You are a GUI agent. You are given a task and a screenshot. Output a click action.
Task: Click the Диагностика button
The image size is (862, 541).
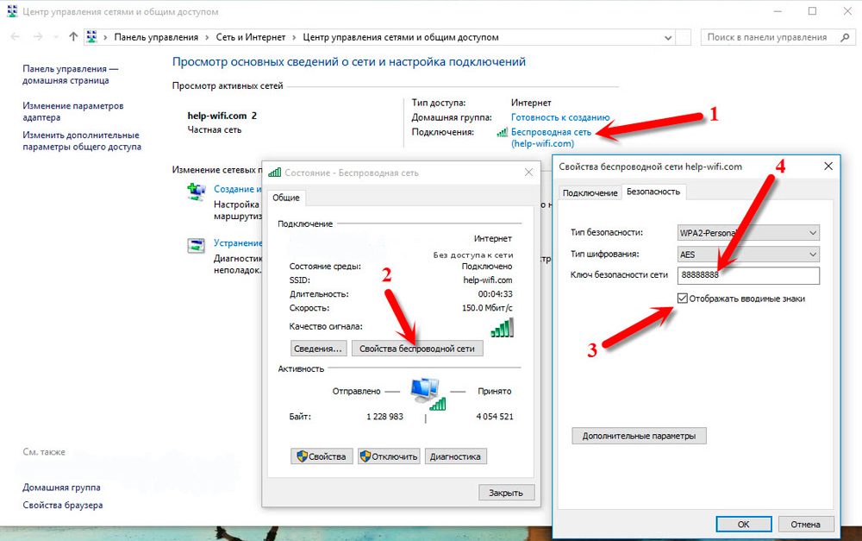(455, 456)
